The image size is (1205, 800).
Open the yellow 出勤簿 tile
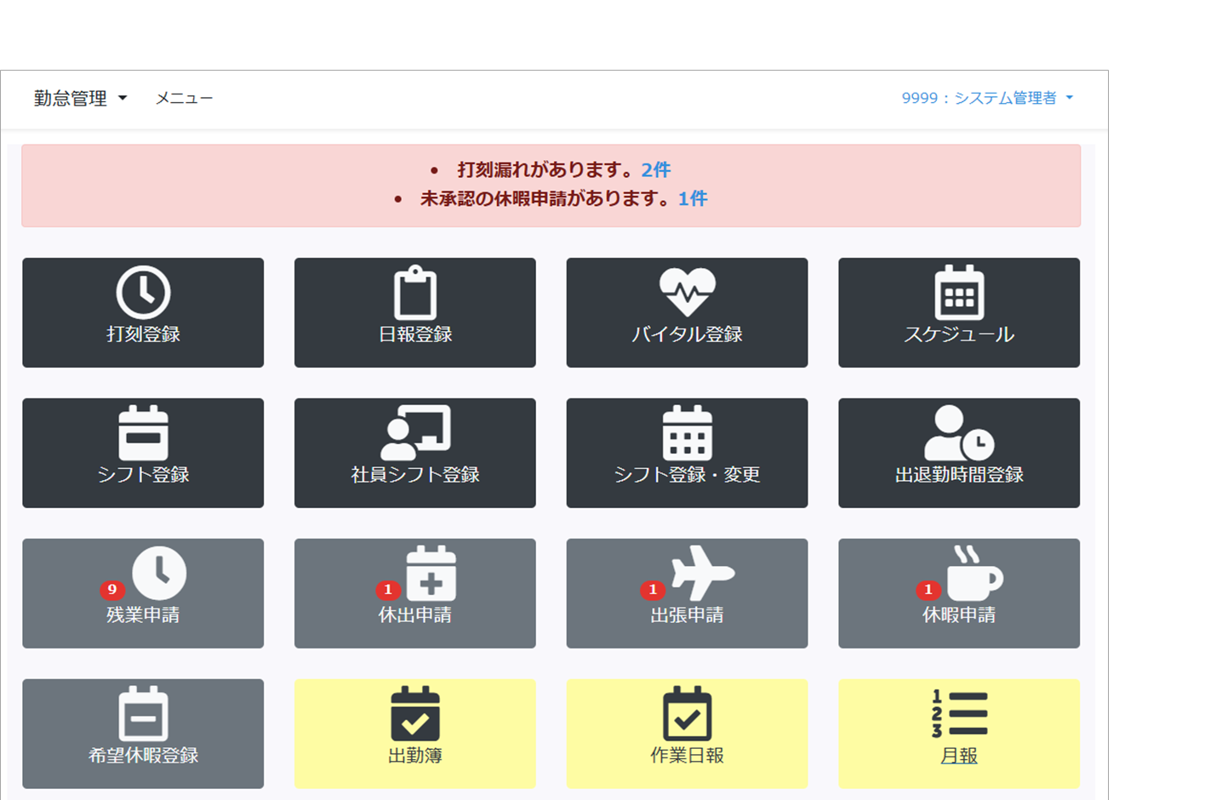pyautogui.click(x=414, y=734)
